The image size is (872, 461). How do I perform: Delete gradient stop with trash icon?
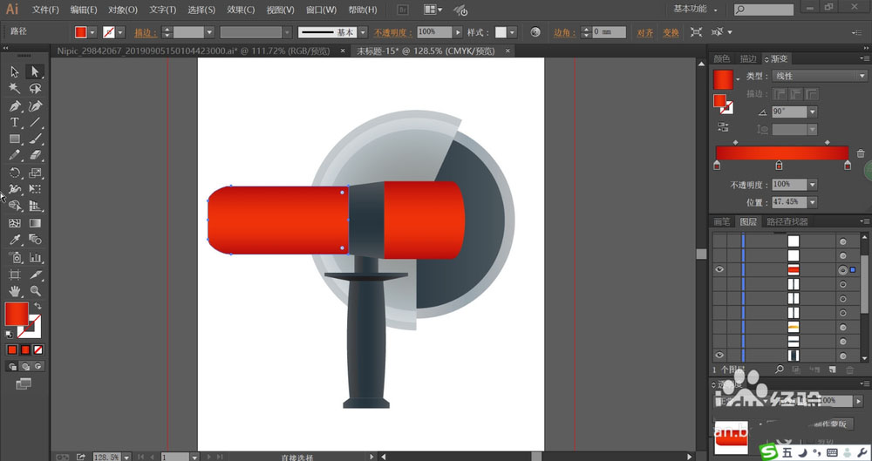[x=861, y=153]
